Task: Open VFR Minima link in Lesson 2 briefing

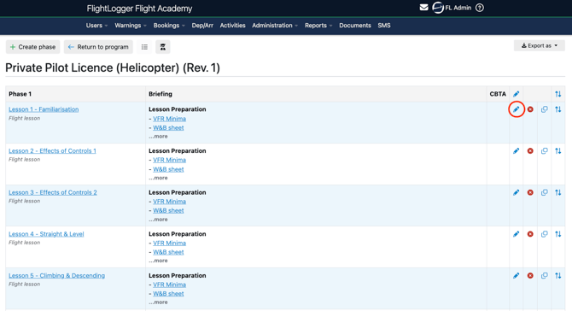Action: (x=169, y=160)
